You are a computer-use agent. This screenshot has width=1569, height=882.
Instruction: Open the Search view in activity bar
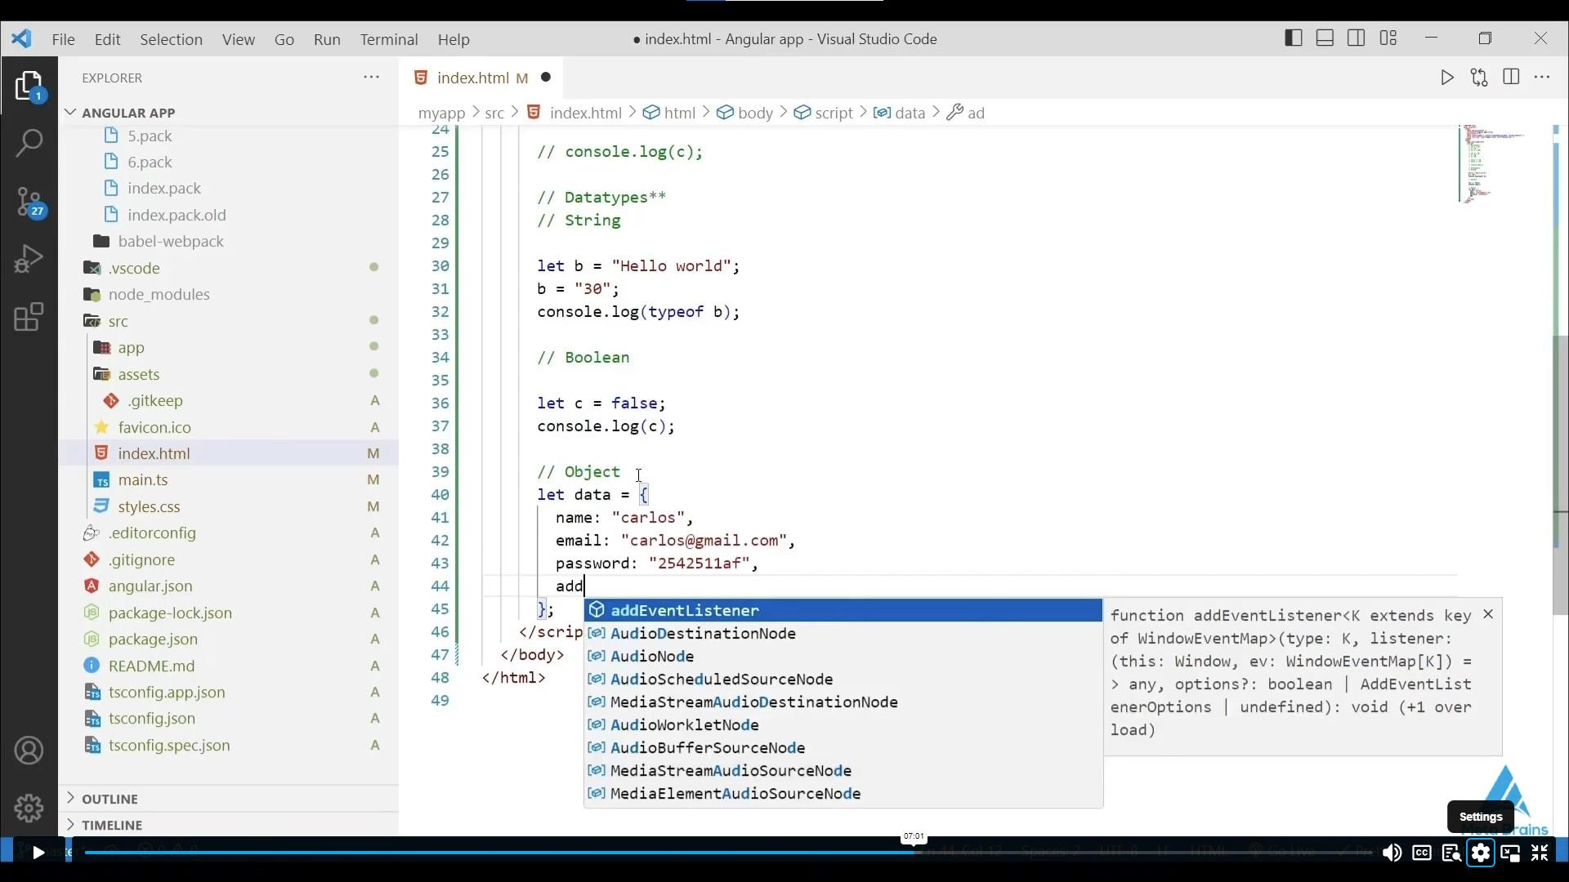29,143
